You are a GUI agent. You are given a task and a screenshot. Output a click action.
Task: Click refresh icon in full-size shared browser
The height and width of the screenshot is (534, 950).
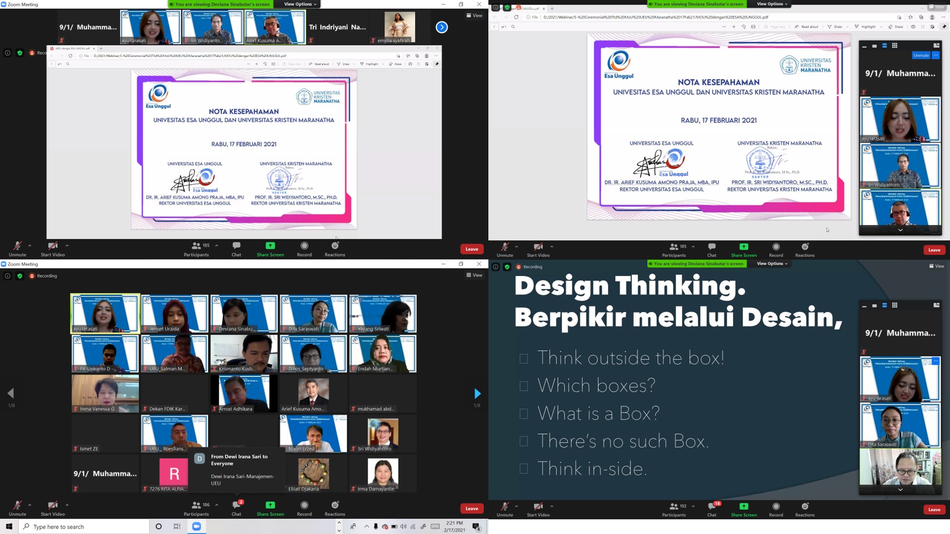[516, 17]
